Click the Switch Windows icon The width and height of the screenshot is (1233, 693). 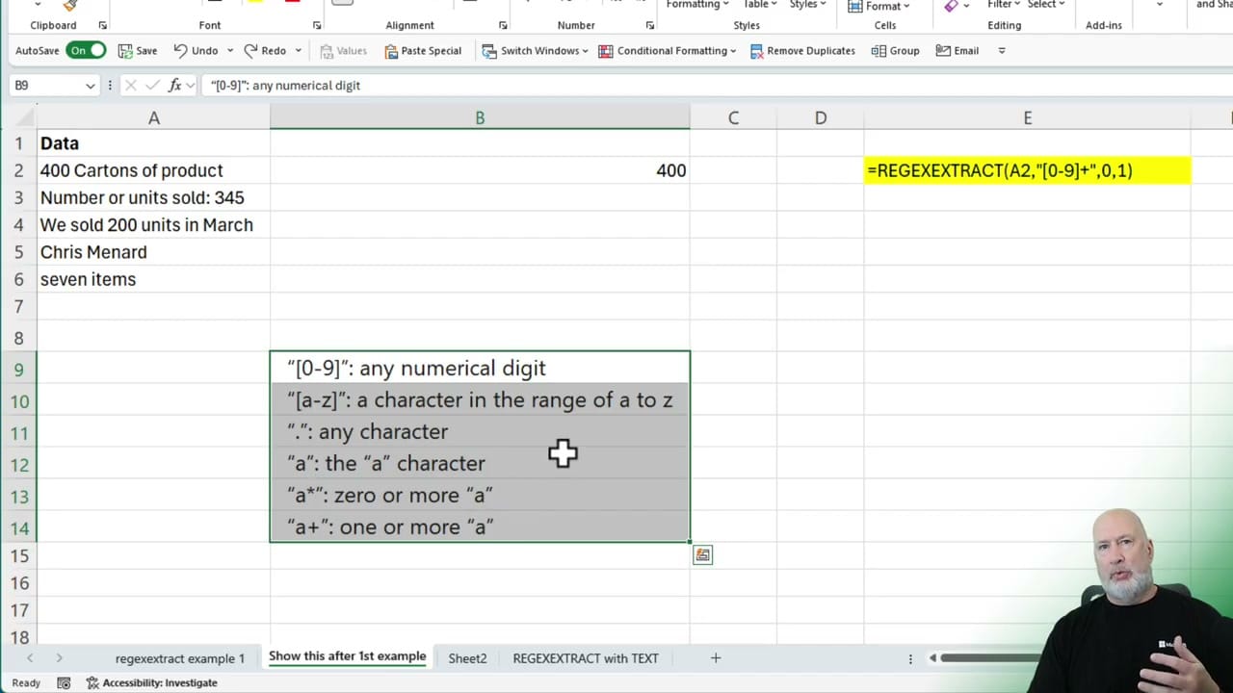pyautogui.click(x=488, y=50)
